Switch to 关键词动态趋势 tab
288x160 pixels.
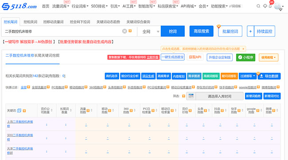(x=108, y=22)
